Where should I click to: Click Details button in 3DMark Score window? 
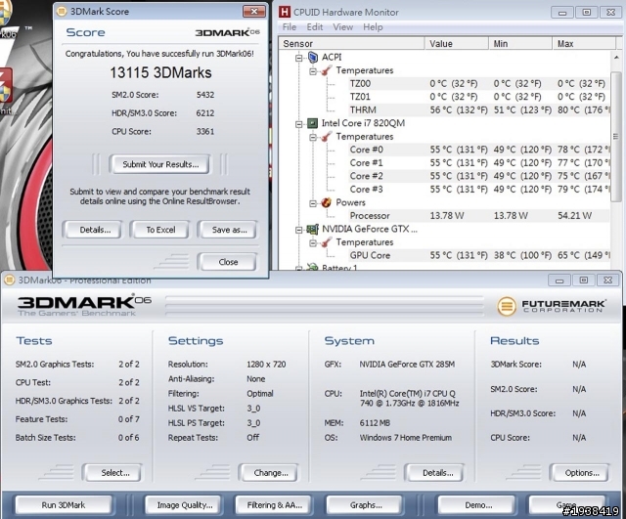(95, 230)
